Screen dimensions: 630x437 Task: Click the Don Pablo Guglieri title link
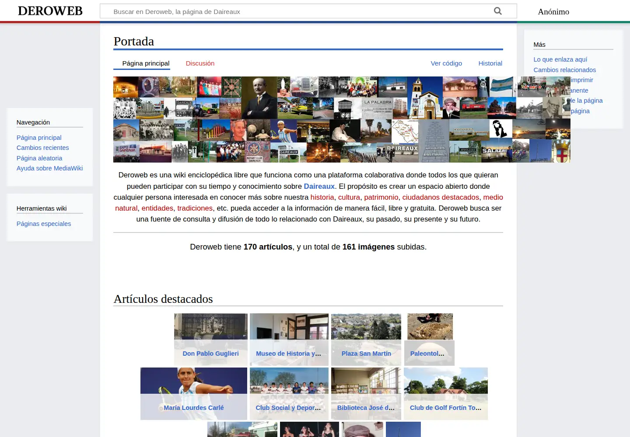point(210,354)
